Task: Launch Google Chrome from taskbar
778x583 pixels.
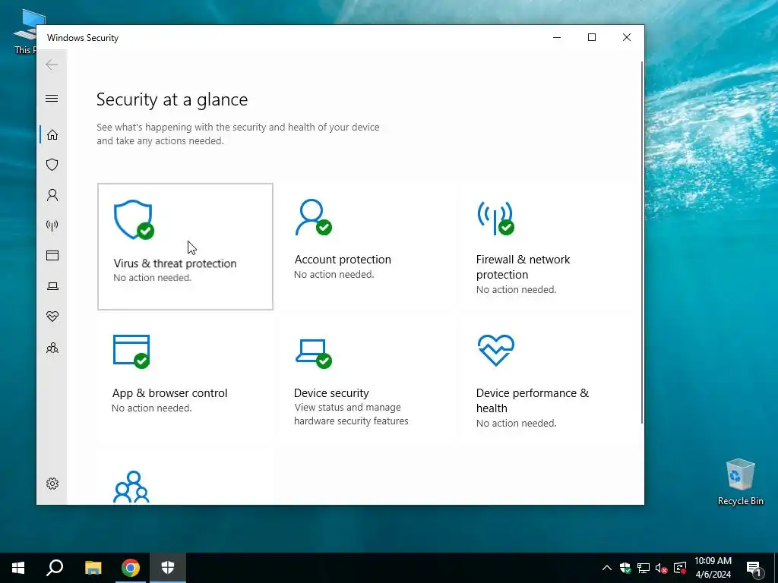Action: tap(131, 568)
